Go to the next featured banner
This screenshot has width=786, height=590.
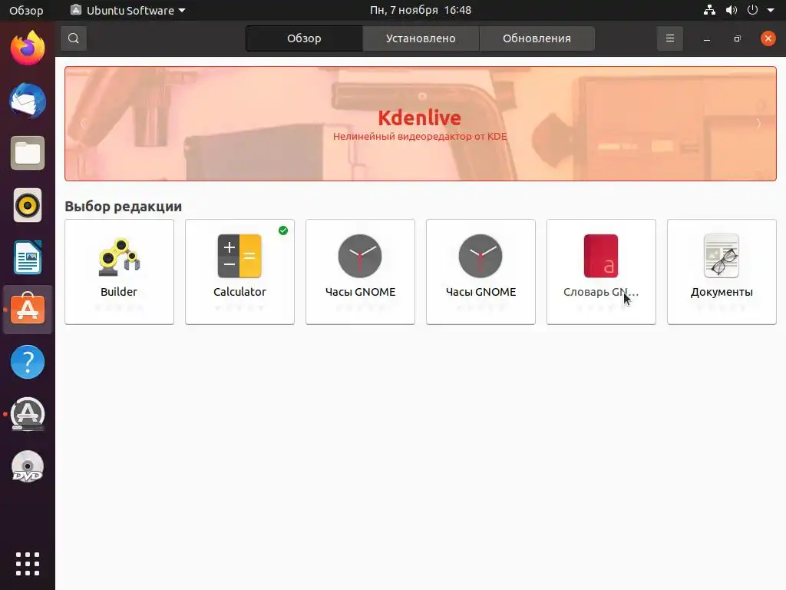coord(758,124)
